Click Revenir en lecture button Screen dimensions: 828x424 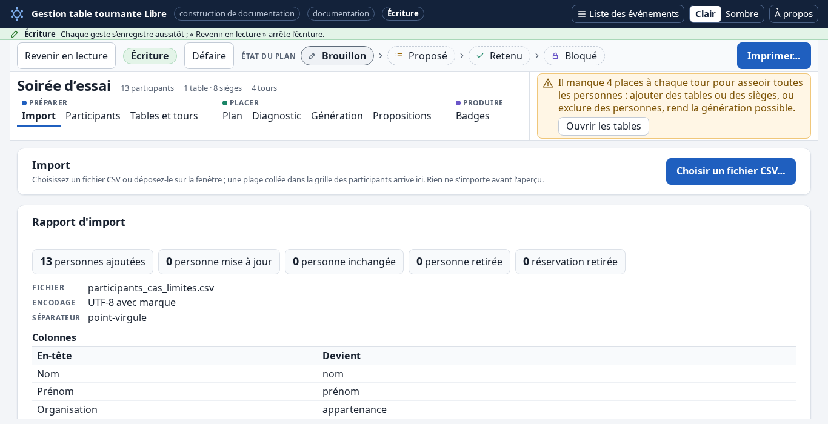tap(66, 56)
